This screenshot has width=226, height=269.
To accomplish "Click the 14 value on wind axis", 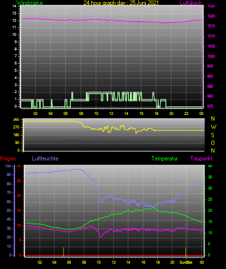I will point(14,6).
